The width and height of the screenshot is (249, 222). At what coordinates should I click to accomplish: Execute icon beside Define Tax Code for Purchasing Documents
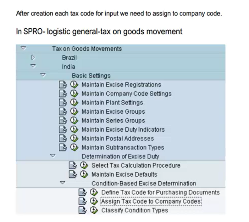(x=94, y=192)
